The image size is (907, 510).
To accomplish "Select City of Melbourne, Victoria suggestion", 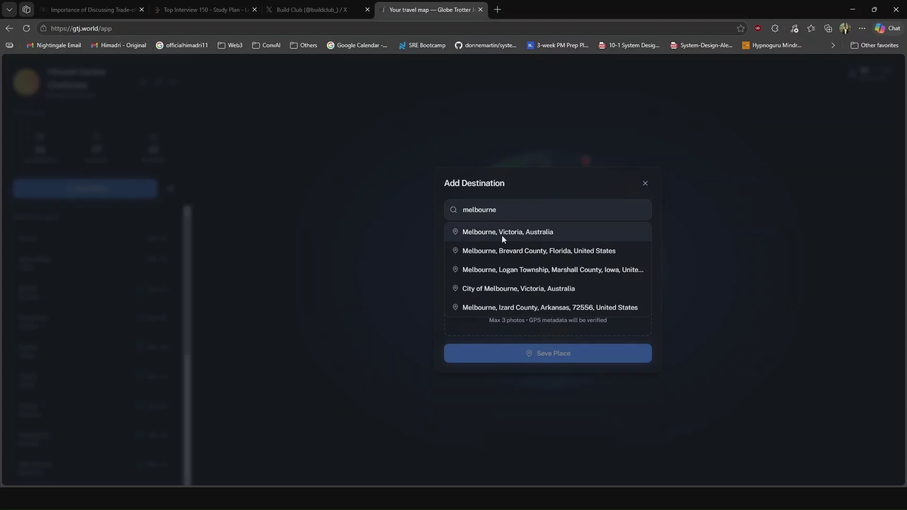I will [x=548, y=289].
